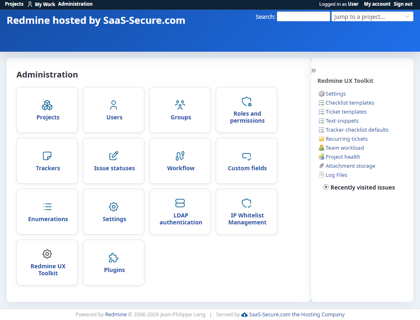The image size is (420, 320).
Task: Open Log Files in the sidebar
Action: point(336,175)
